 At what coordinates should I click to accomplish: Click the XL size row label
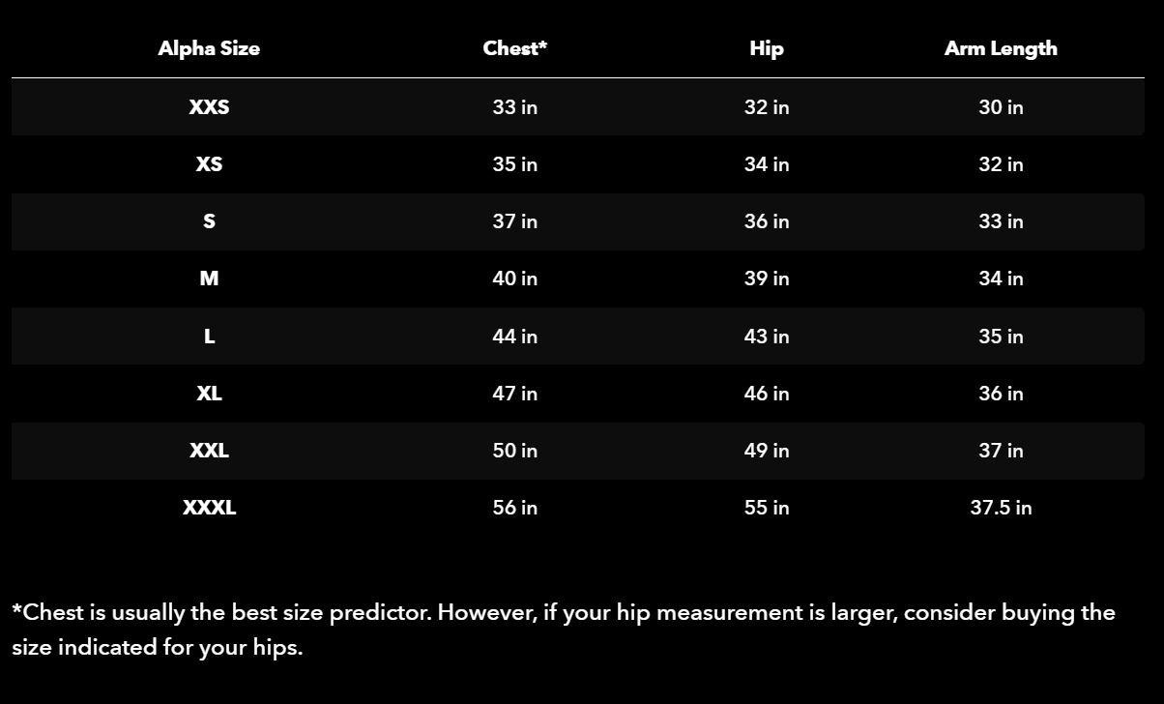click(x=209, y=394)
